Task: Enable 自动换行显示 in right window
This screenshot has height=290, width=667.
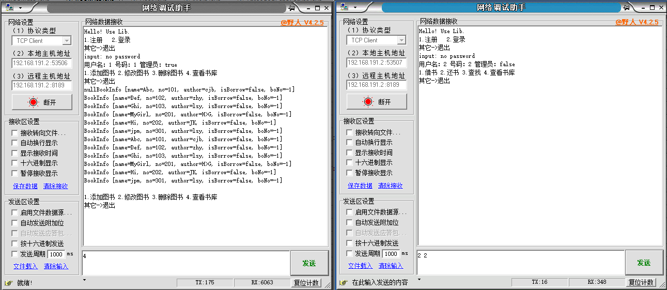Action: click(x=349, y=143)
